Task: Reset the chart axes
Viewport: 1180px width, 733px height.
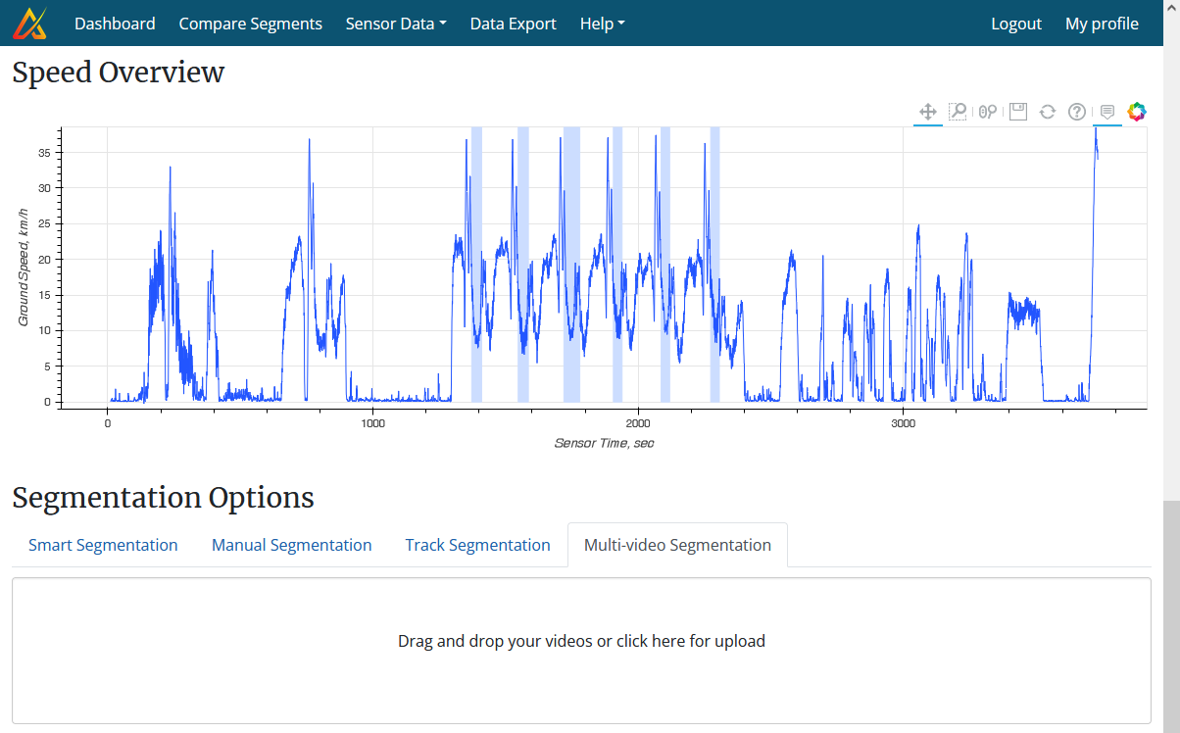Action: tap(1047, 111)
